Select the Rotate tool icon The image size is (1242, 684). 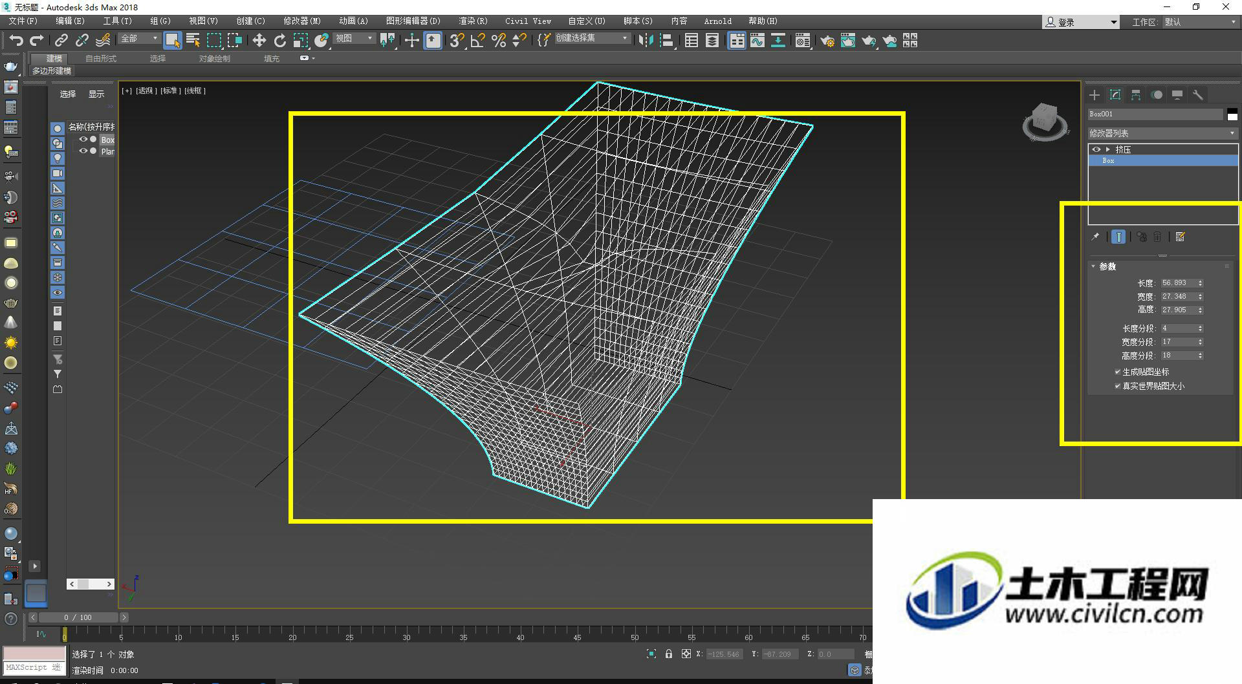coord(280,41)
